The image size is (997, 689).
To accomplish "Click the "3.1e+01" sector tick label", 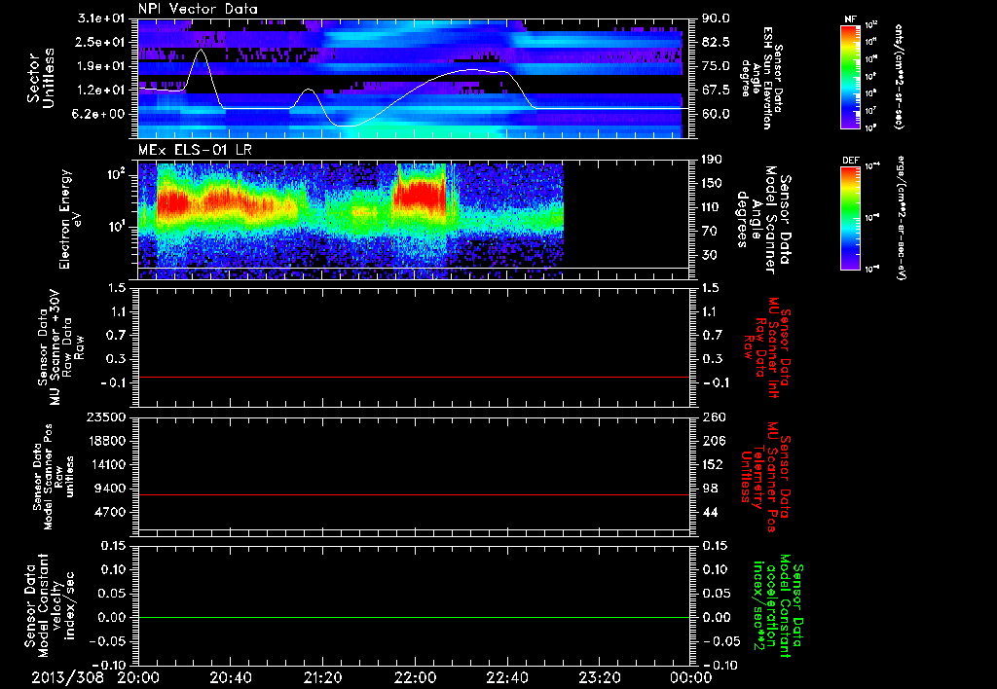I will coord(101,18).
